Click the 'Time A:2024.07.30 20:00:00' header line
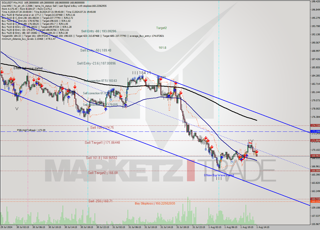 [48, 11]
